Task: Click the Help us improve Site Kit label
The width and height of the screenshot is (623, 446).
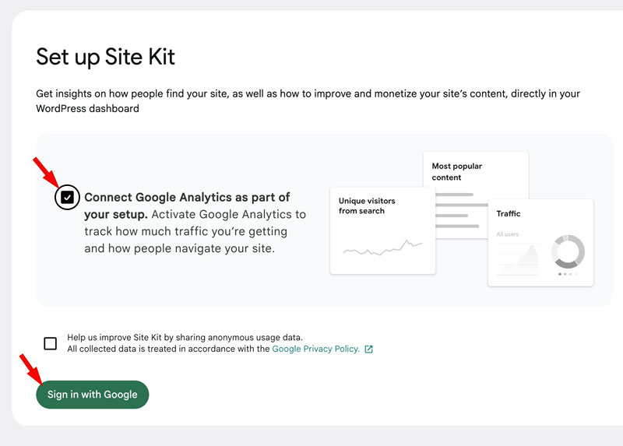Action: pyautogui.click(x=185, y=337)
